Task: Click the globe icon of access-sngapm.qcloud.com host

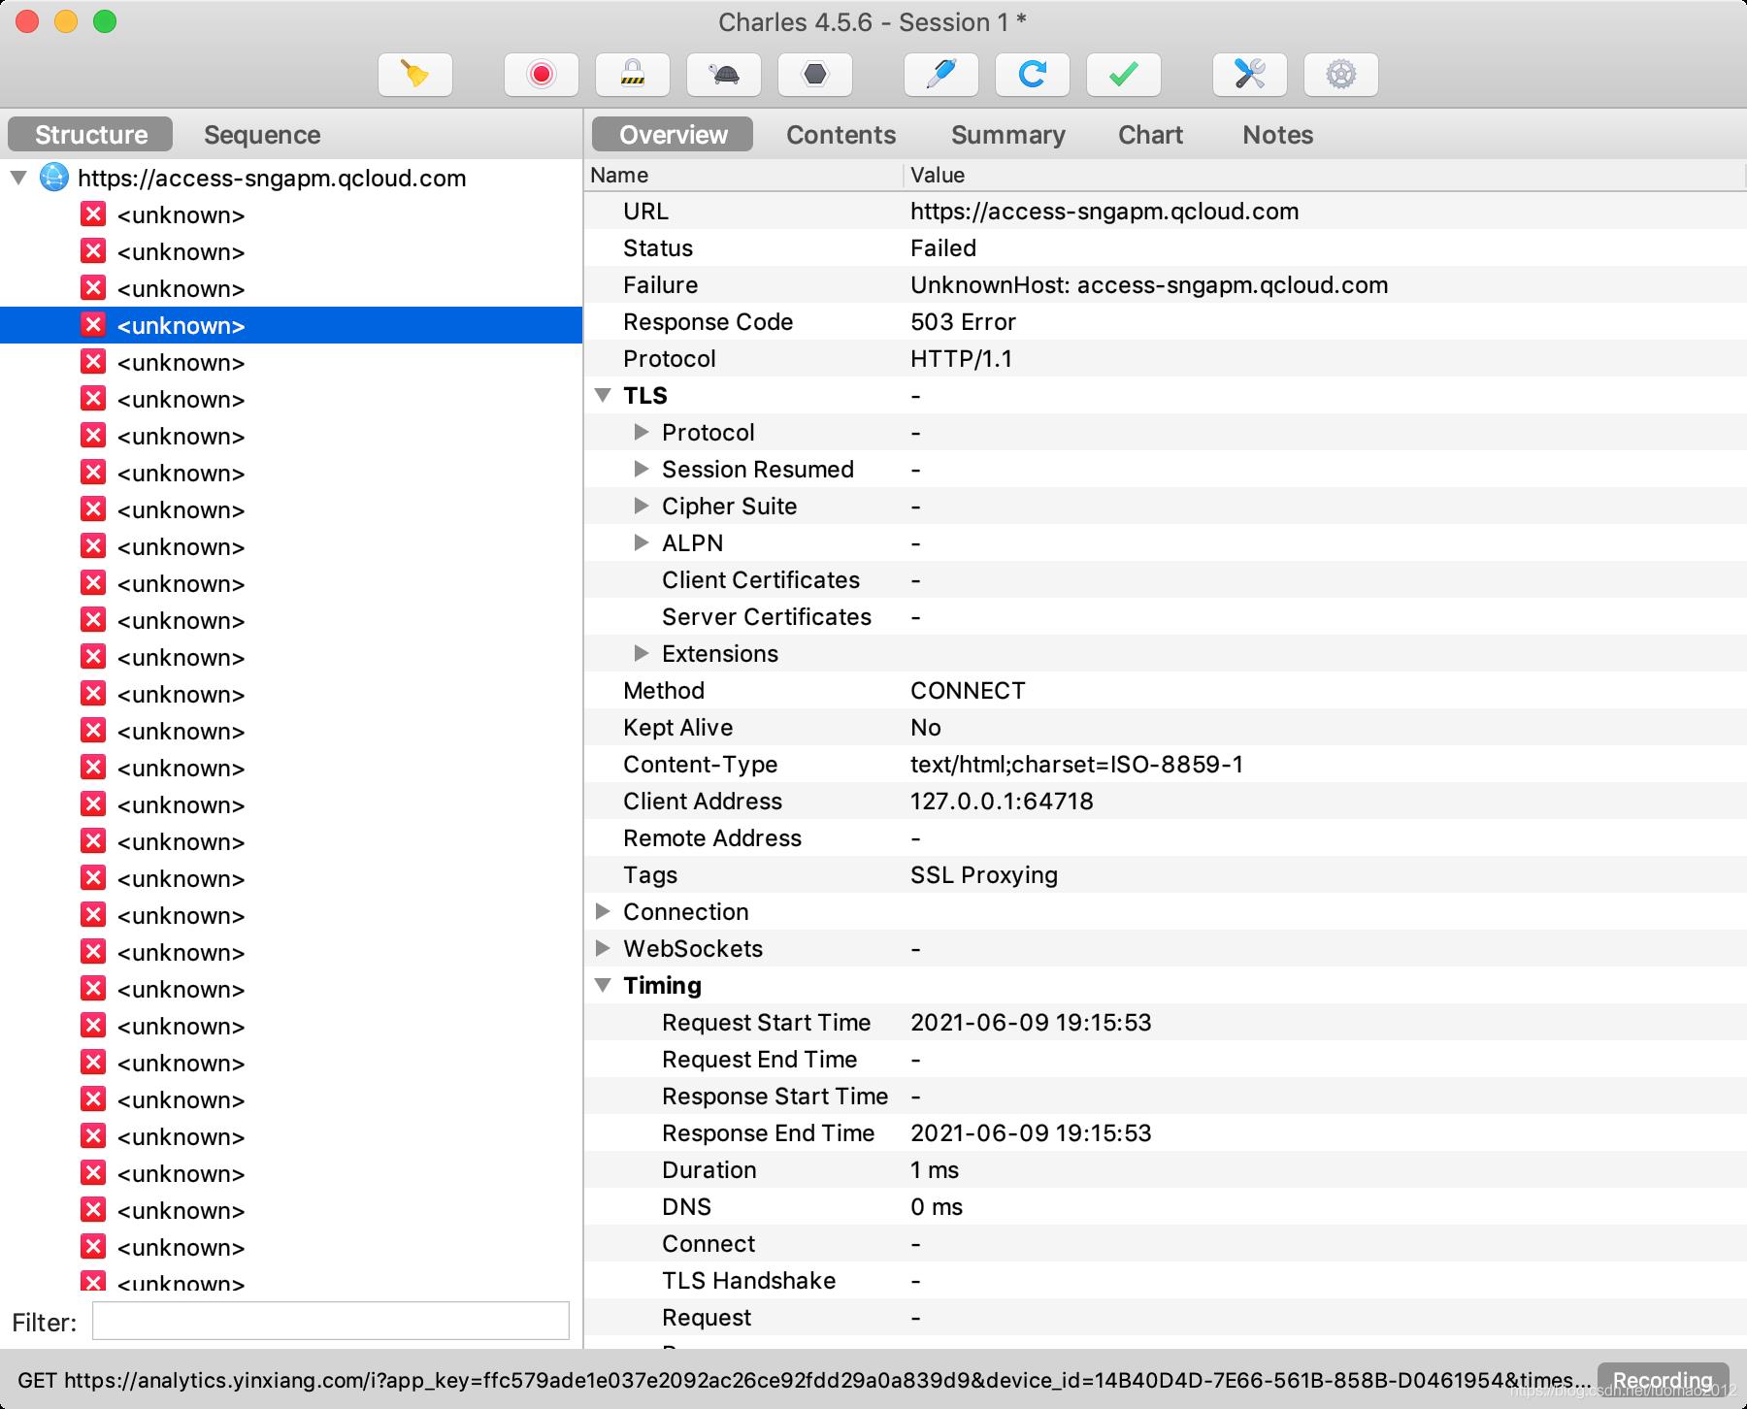Action: 54,178
